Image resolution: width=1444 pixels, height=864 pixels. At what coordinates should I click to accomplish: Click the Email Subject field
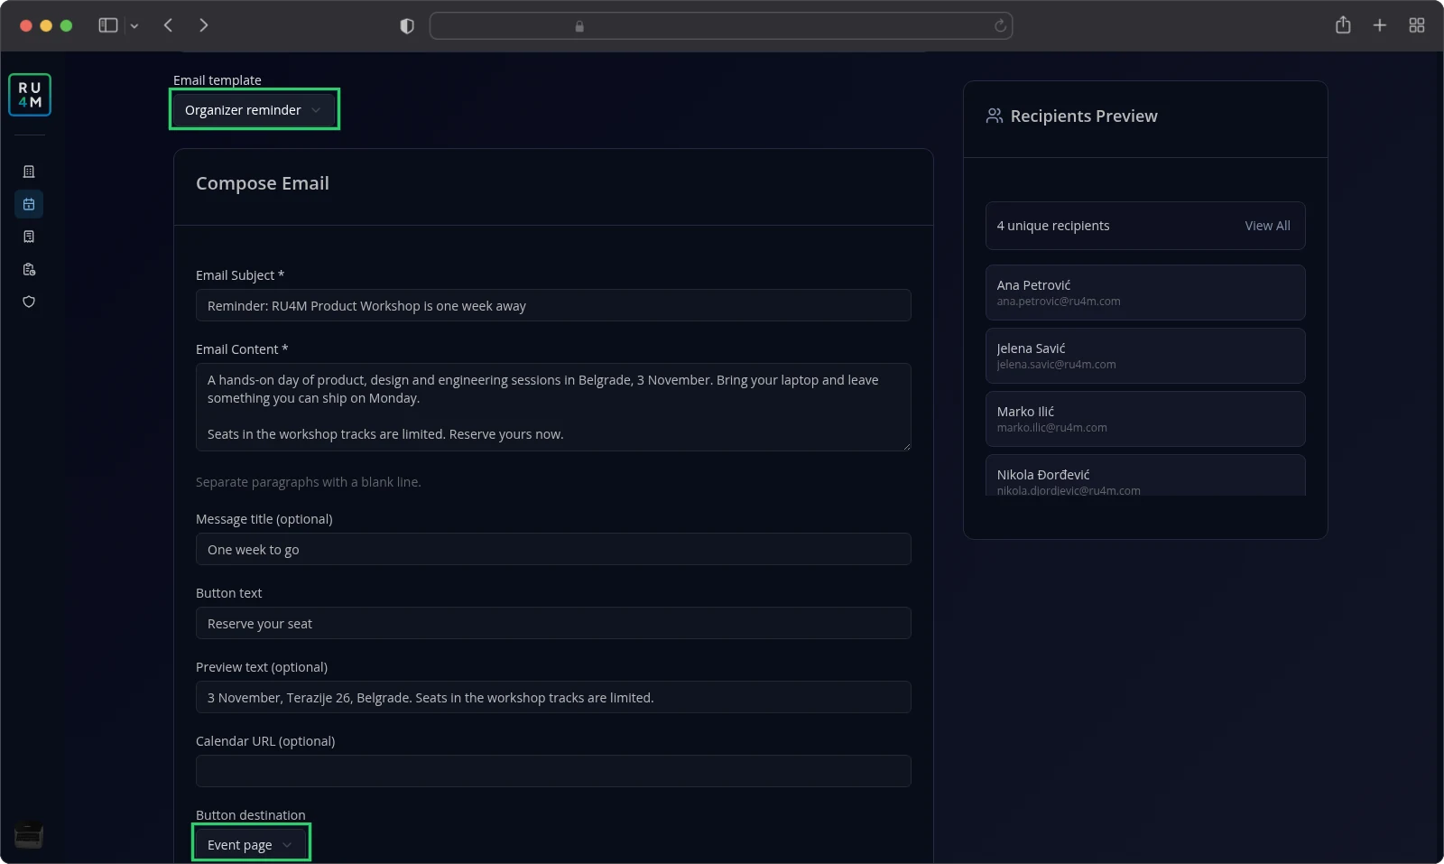[553, 305]
